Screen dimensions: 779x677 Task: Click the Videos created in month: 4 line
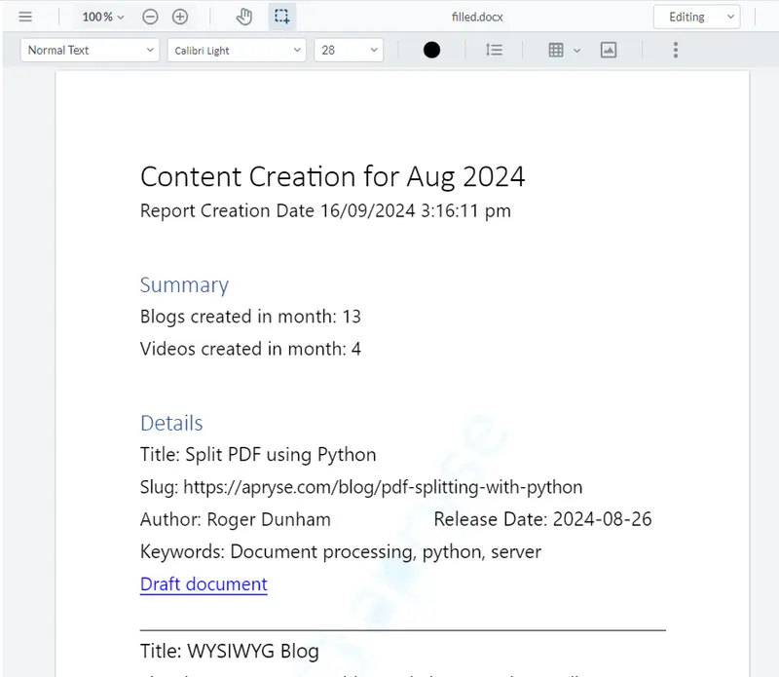tap(250, 349)
